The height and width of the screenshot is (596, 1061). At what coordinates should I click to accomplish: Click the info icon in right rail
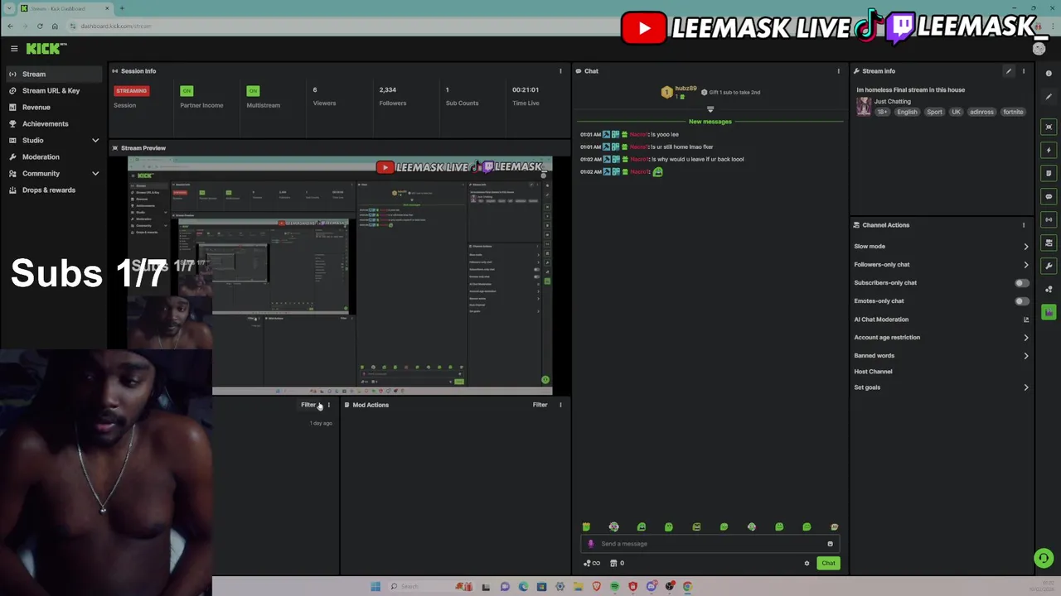(x=1049, y=74)
